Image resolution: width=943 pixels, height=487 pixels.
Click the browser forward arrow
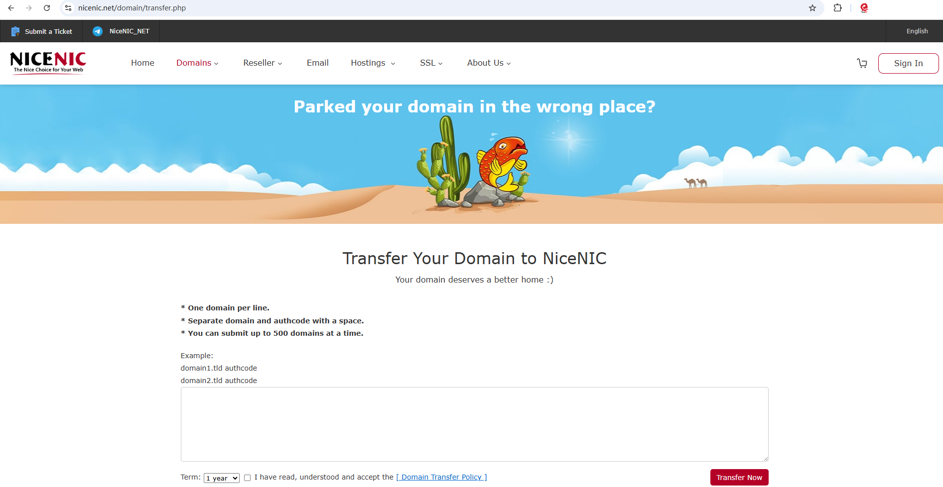point(29,8)
